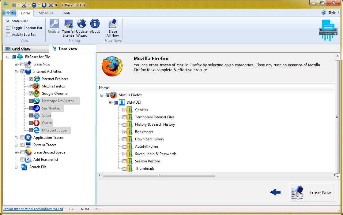Check the Download History checkbox
Viewport: 343px width, 215px height.
pyautogui.click(x=124, y=139)
